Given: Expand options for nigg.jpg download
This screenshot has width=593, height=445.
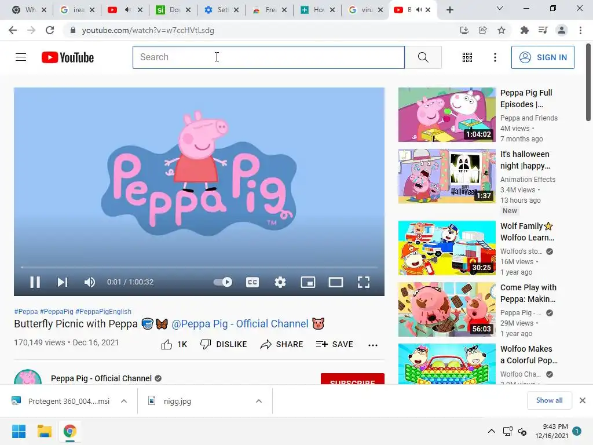Looking at the screenshot, I should [259, 401].
